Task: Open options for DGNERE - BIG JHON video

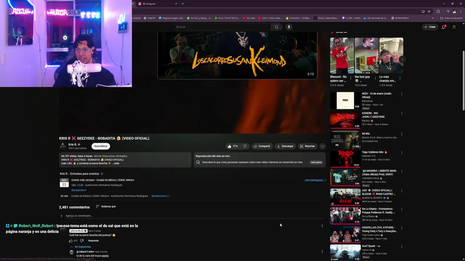Action: click(401, 113)
